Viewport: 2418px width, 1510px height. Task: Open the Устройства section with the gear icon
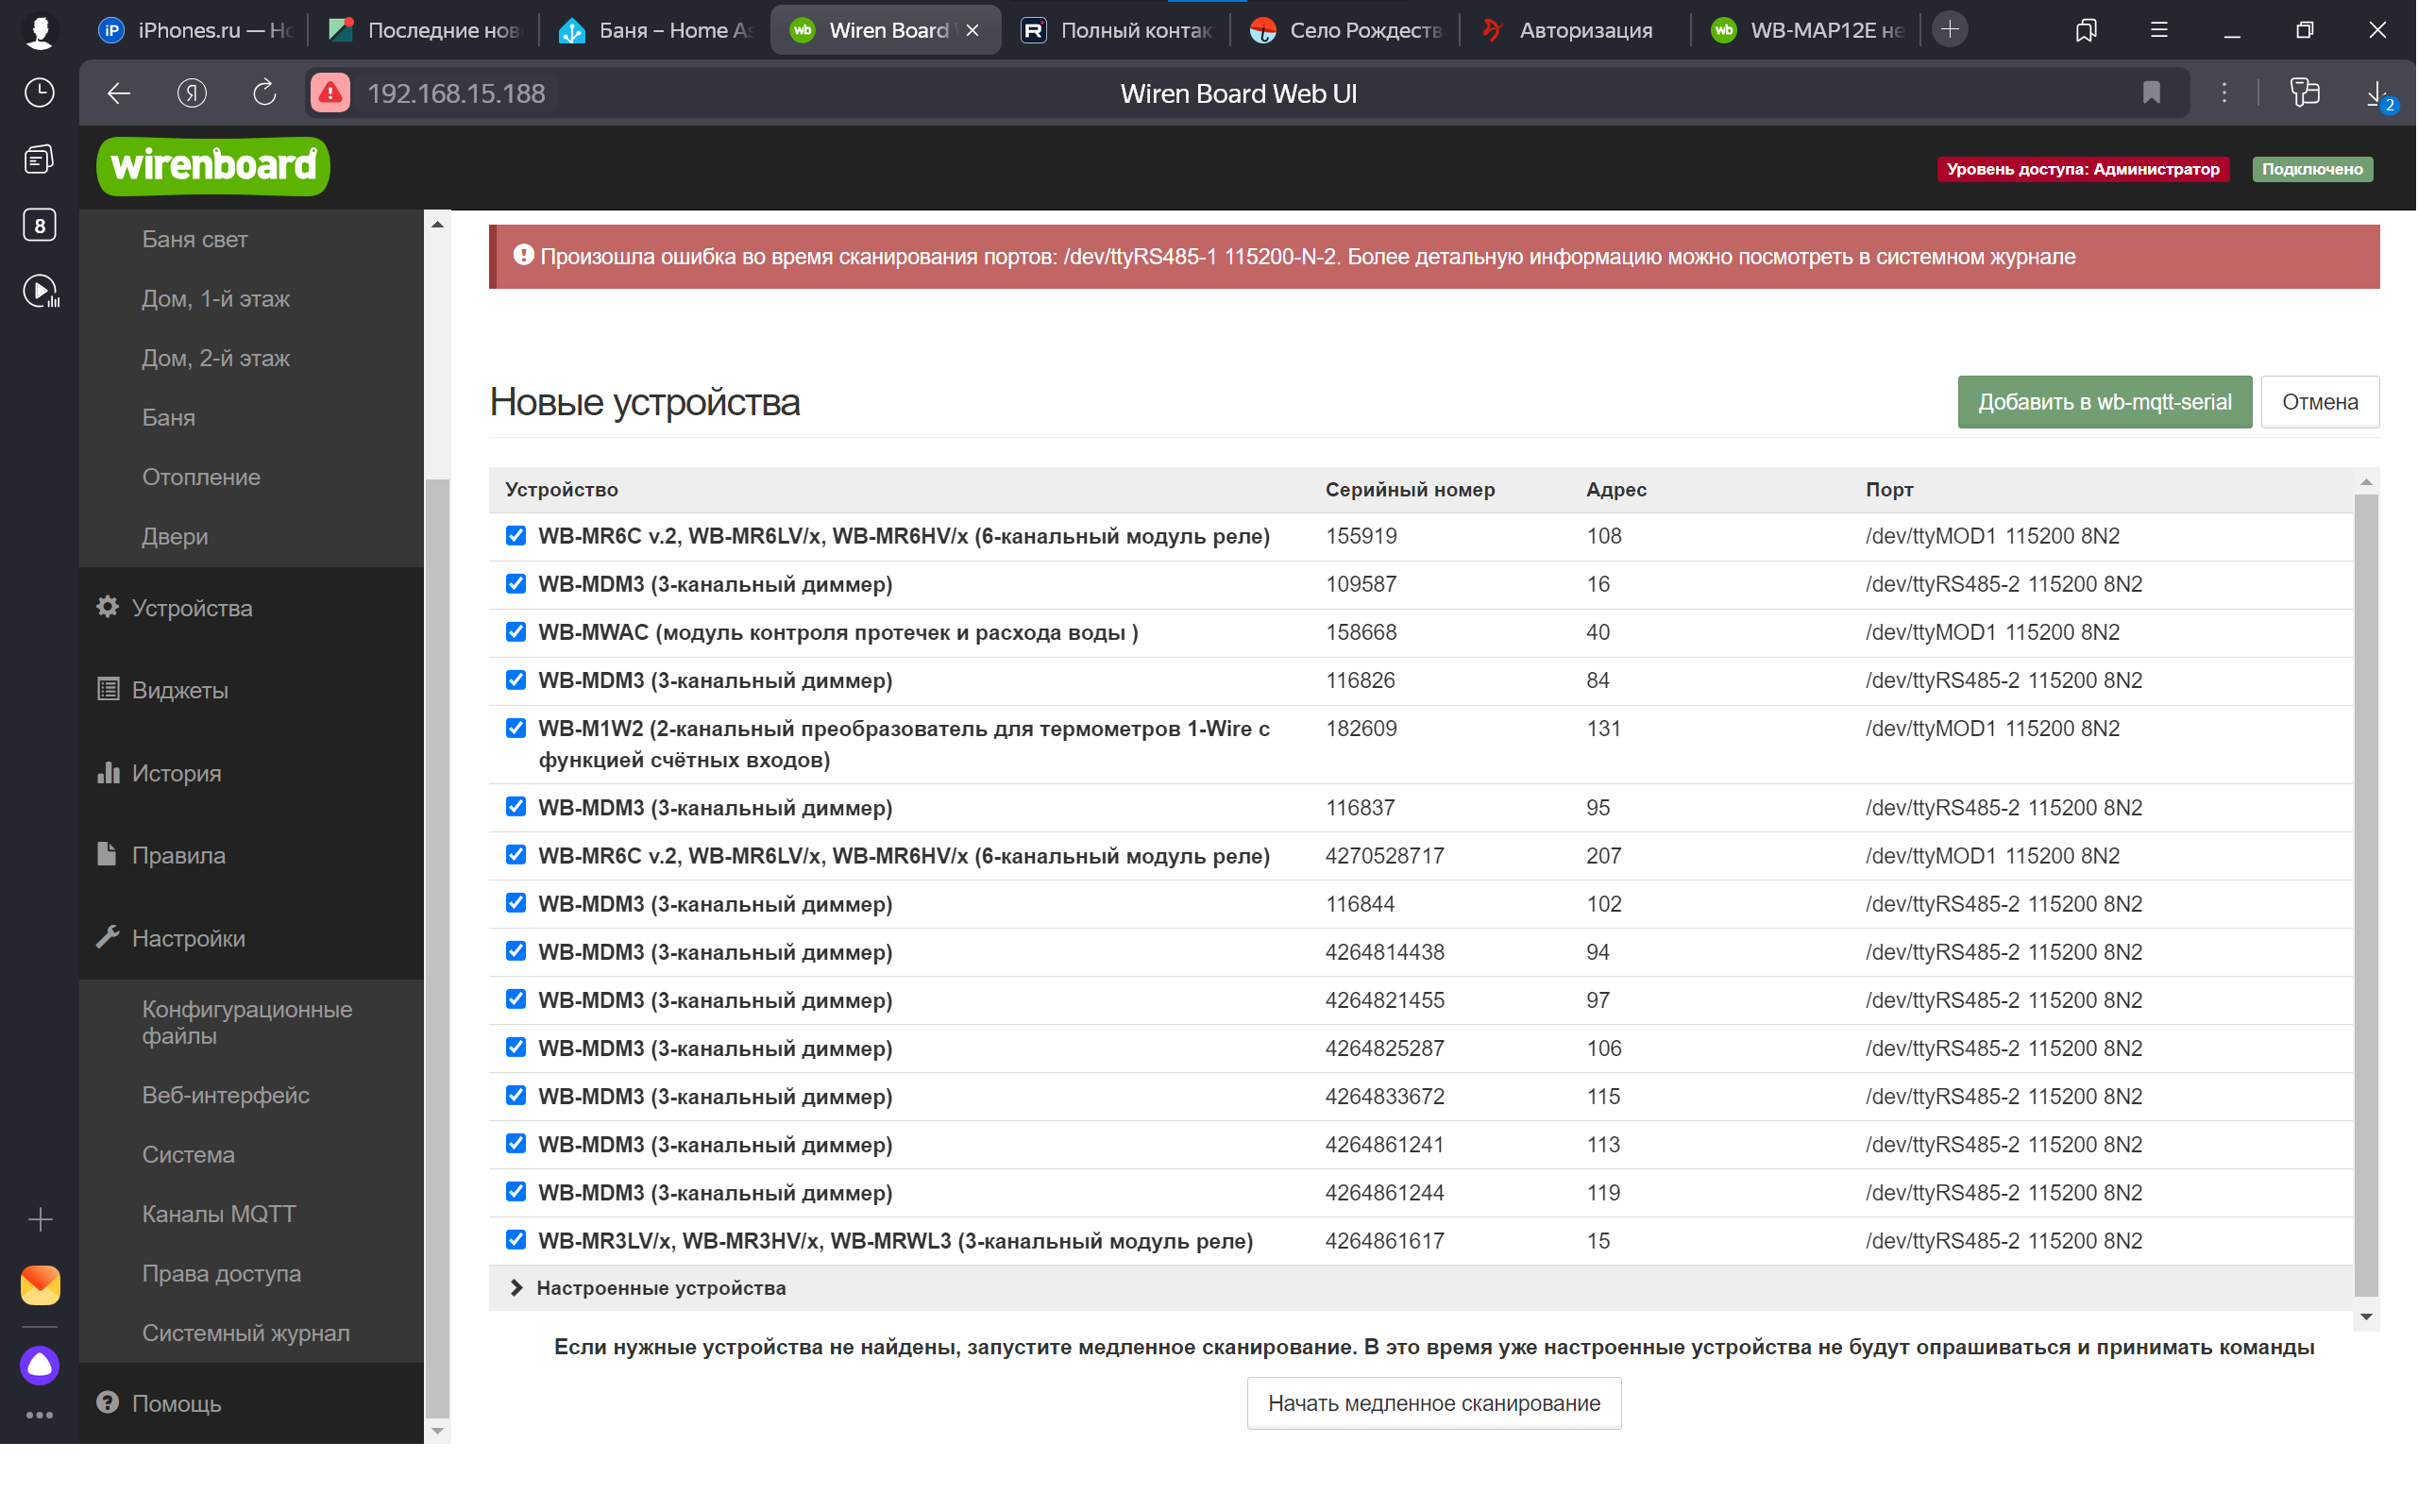(193, 607)
